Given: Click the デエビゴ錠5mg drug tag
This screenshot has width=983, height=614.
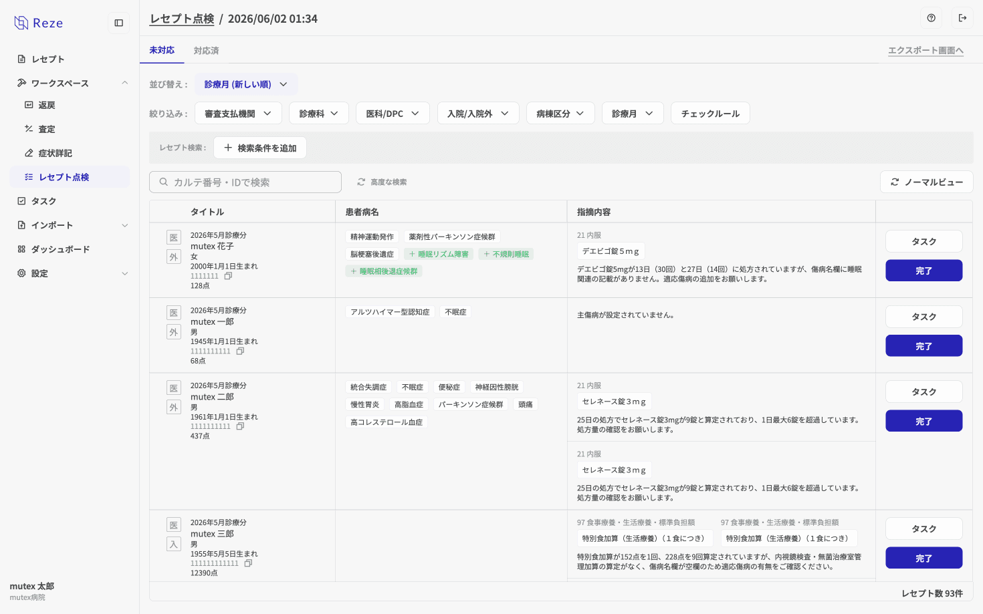Looking at the screenshot, I should point(611,251).
